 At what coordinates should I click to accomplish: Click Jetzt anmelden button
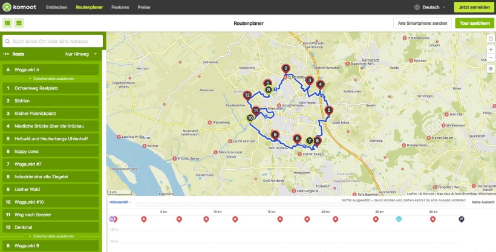474,7
